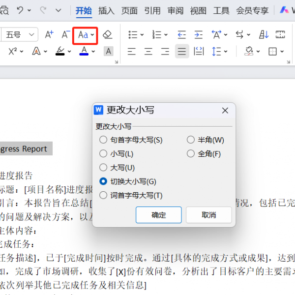
Task: Select the 小写(L) radio option
Action: pos(103,154)
